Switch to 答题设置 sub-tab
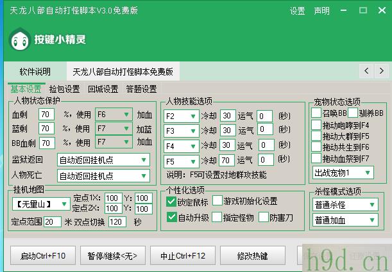392x272 pixels. [x=142, y=89]
